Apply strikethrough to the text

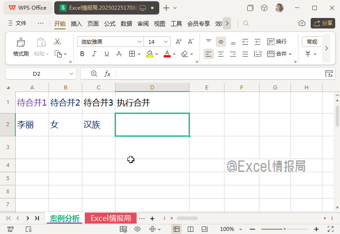[x=119, y=54]
